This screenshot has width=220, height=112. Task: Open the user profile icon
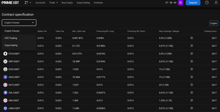coord(216,2)
